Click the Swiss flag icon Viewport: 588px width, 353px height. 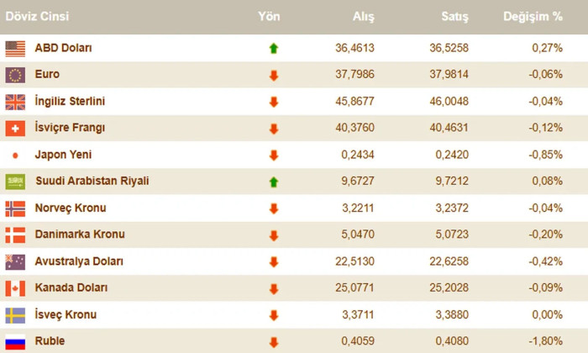(15, 129)
